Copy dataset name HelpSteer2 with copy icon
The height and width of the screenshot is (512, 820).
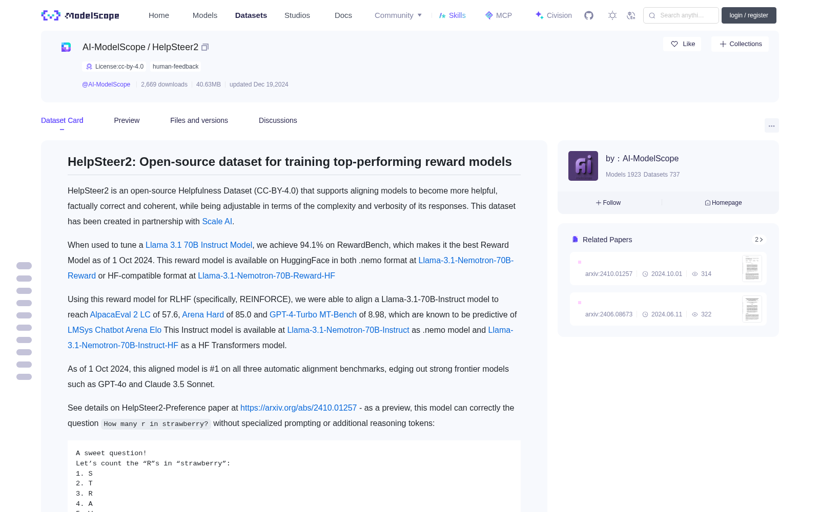tap(205, 47)
